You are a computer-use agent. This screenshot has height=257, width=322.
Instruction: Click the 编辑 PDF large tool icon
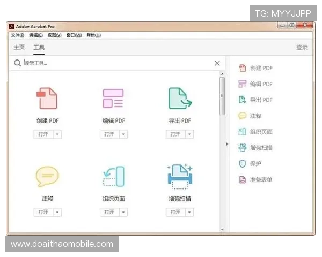coord(113,99)
